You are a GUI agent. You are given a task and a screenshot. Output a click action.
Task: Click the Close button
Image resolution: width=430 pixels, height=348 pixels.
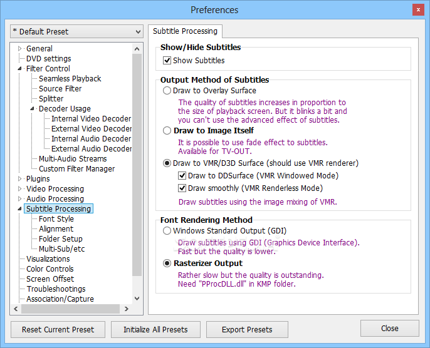tap(390, 329)
